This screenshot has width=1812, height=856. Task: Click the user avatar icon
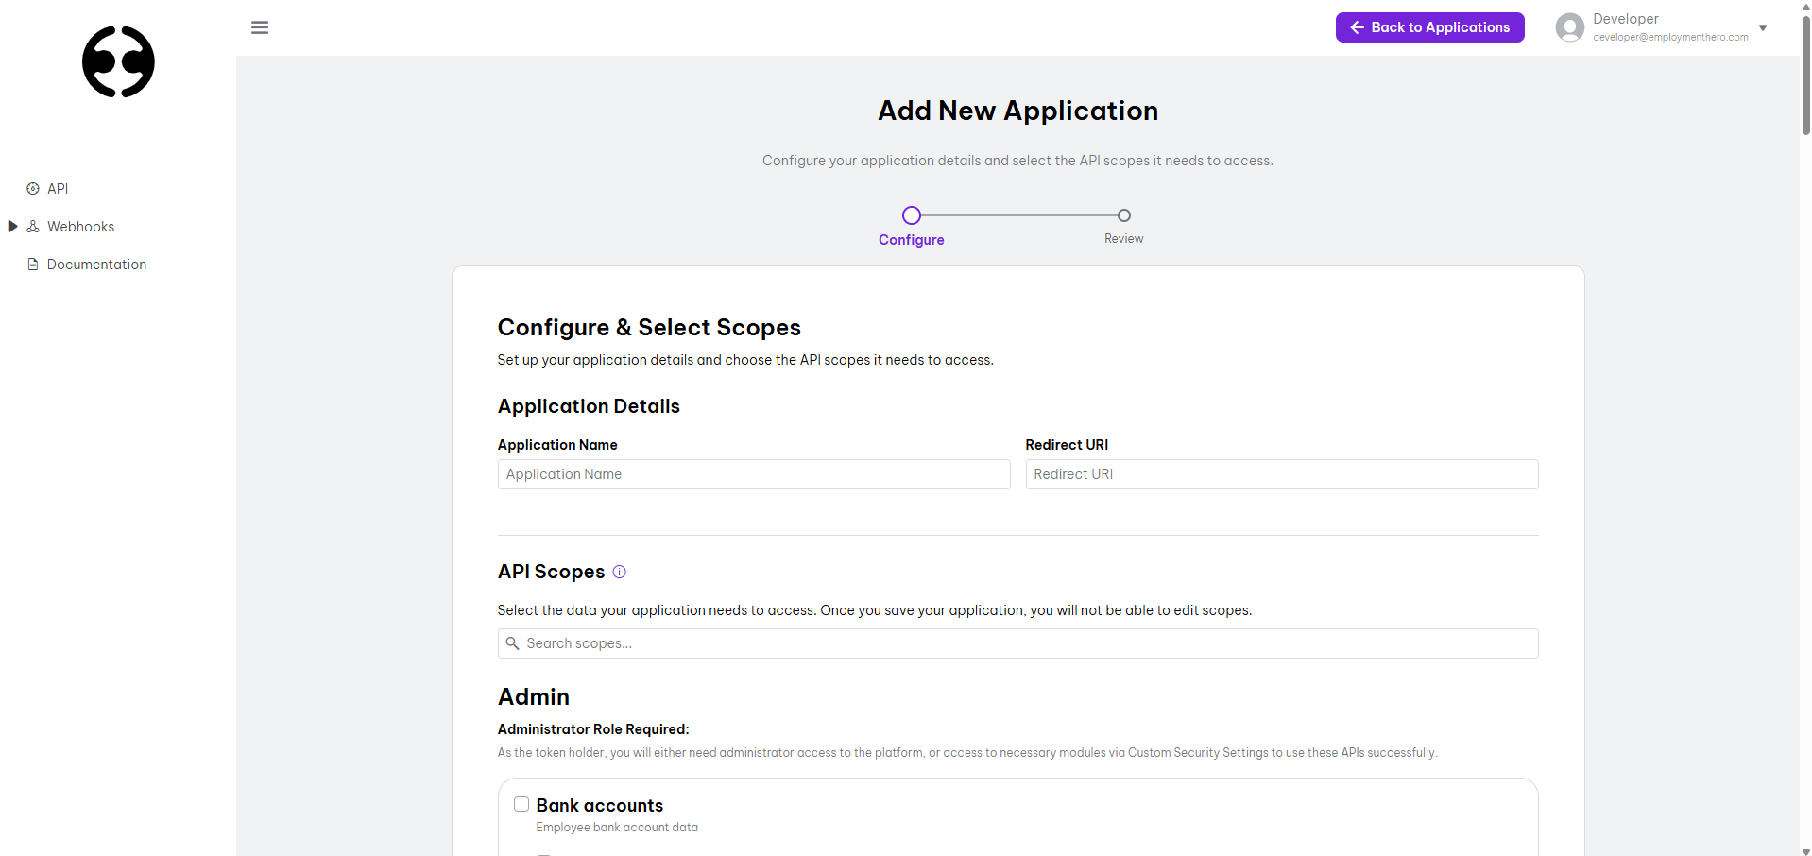click(1569, 26)
